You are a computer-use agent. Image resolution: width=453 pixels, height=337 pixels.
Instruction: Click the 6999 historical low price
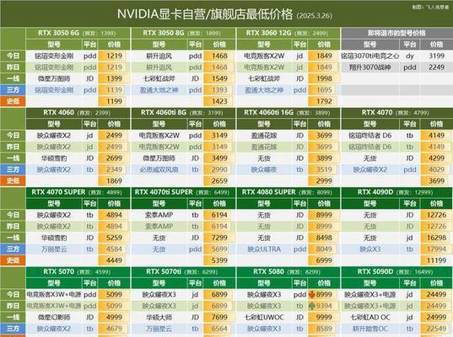324,260
